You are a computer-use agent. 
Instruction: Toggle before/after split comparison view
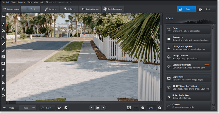point(66,108)
